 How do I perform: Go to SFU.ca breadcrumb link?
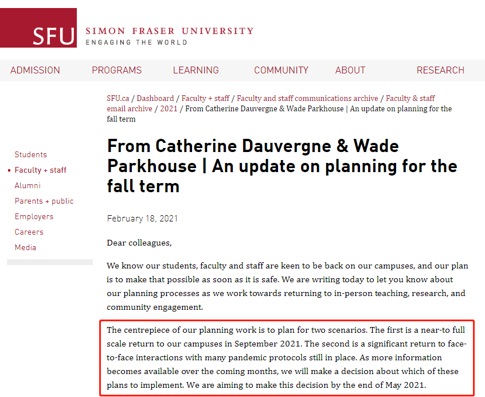(118, 99)
